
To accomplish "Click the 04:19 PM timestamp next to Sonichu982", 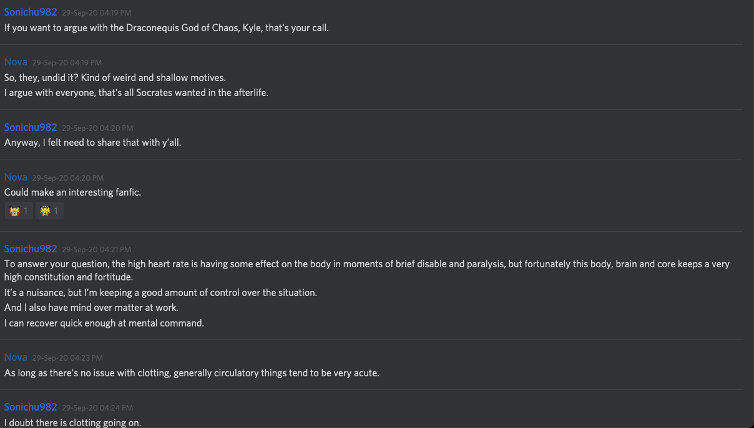I will point(97,13).
